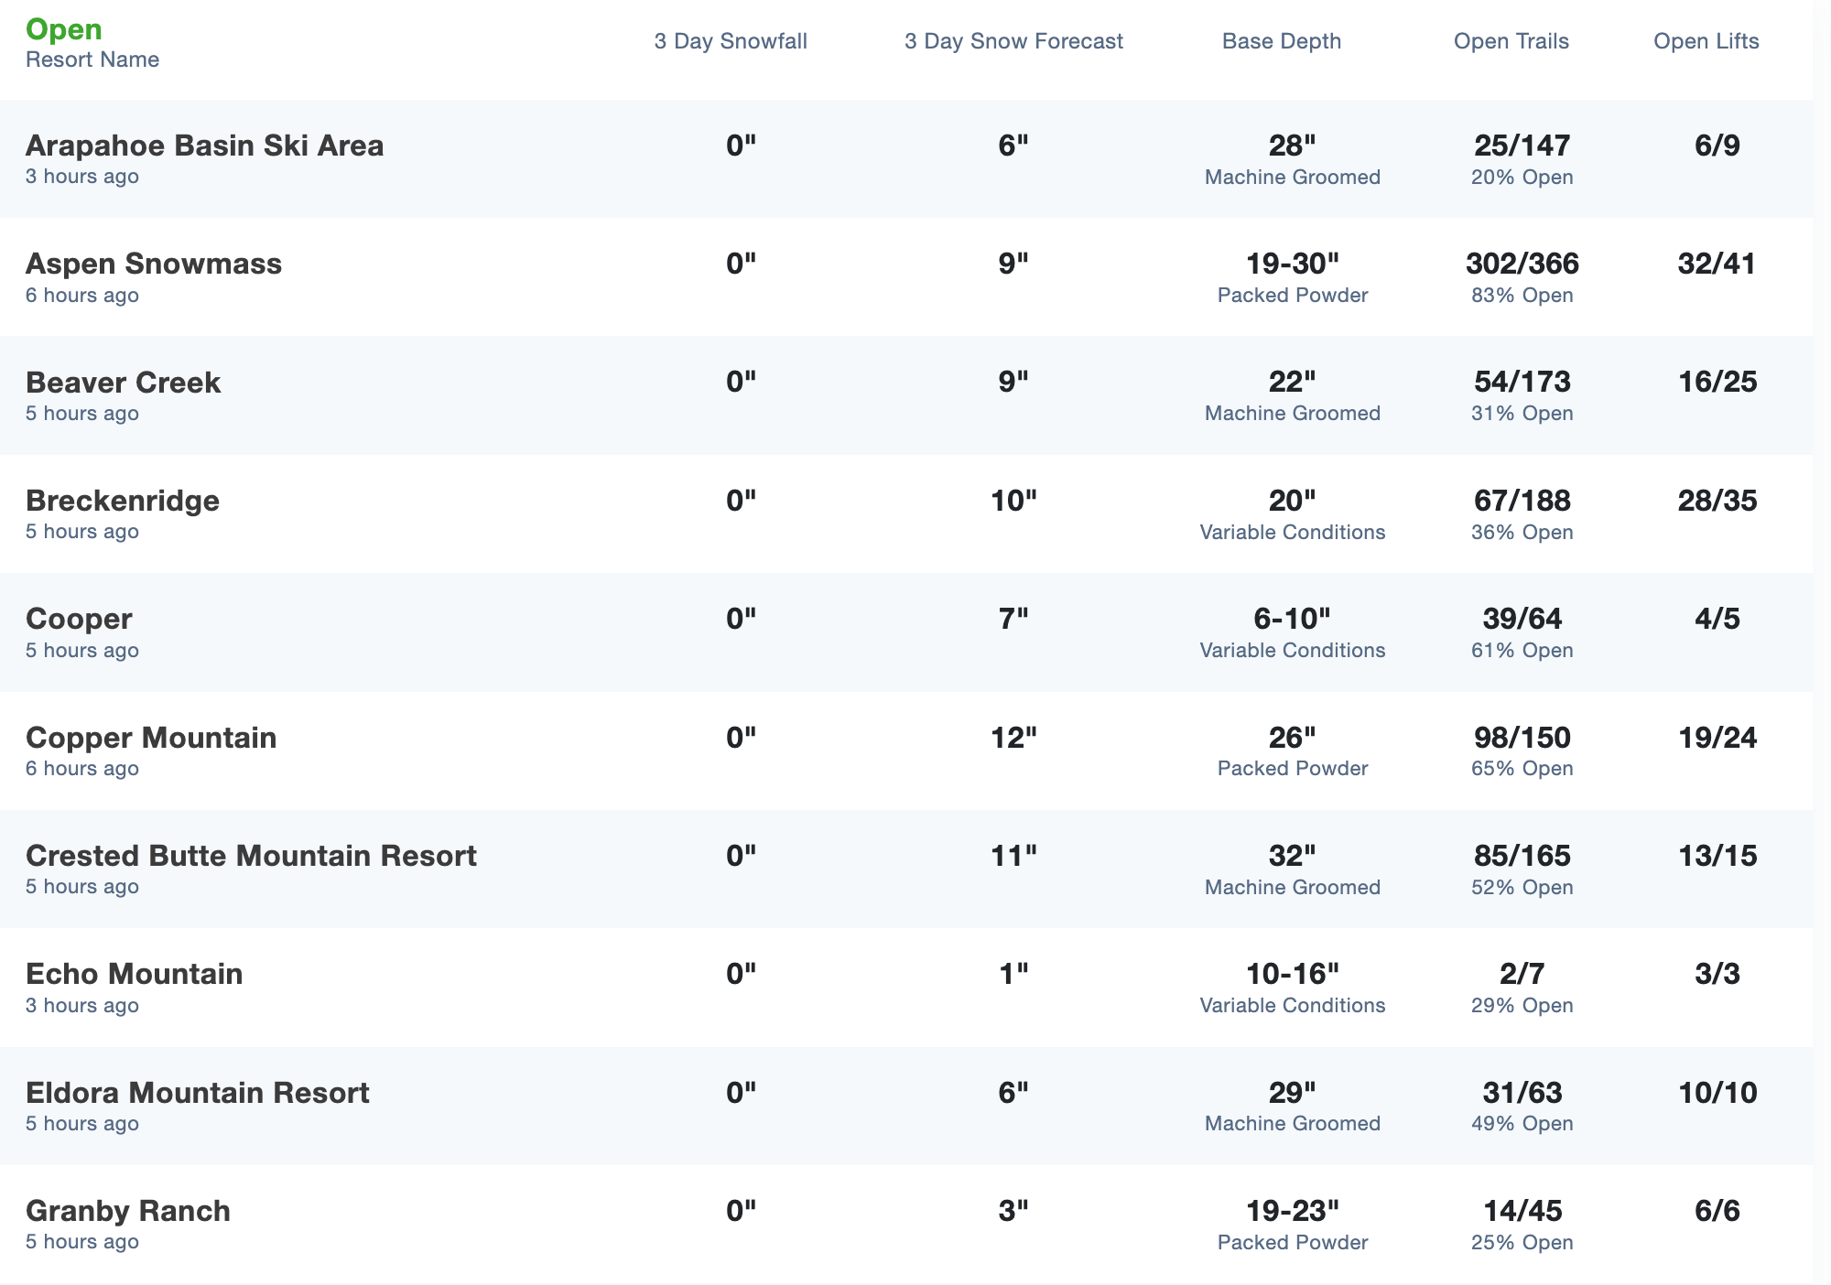Click the Echo Mountain resort name
Screen dimensions: 1831x1285
[134, 974]
